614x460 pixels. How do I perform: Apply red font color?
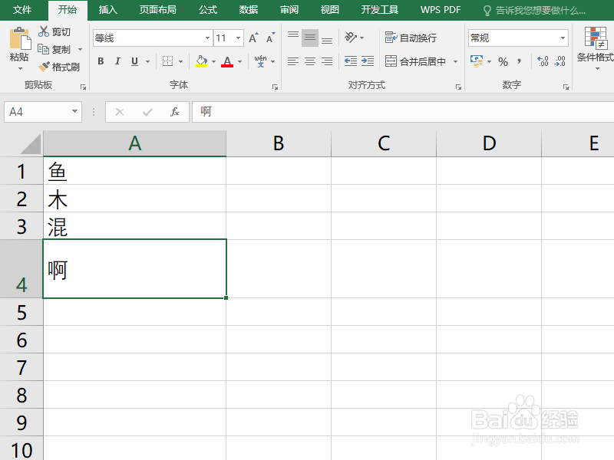pos(227,61)
